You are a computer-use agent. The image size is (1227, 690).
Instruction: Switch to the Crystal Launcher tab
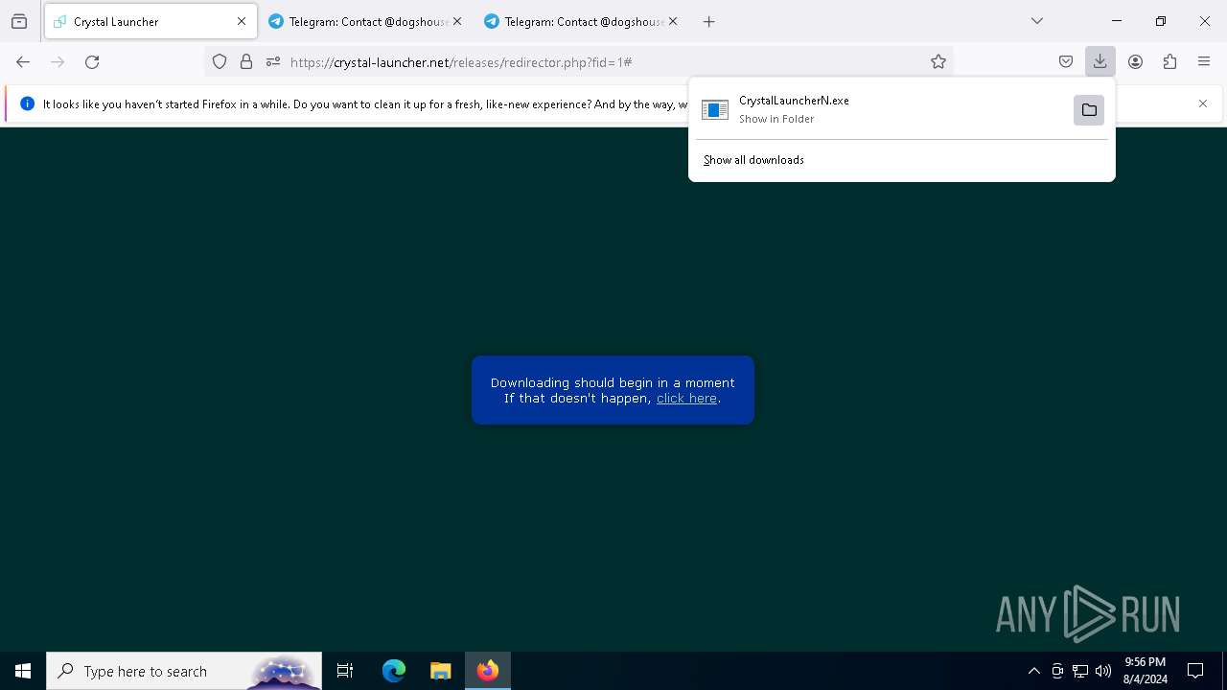pos(150,21)
